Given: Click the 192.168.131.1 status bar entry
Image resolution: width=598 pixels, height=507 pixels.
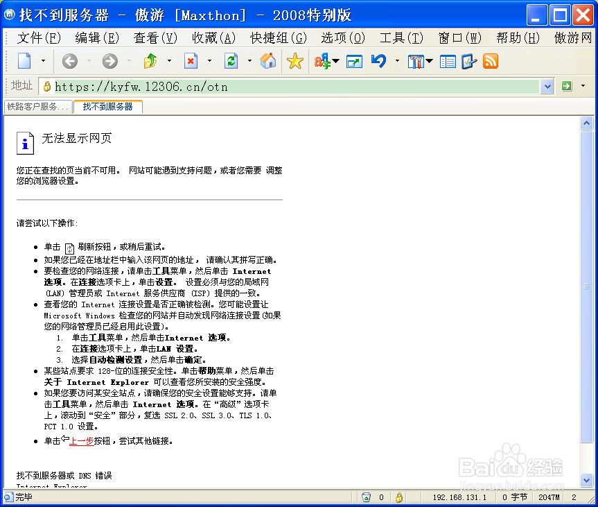Looking at the screenshot, I should (459, 497).
